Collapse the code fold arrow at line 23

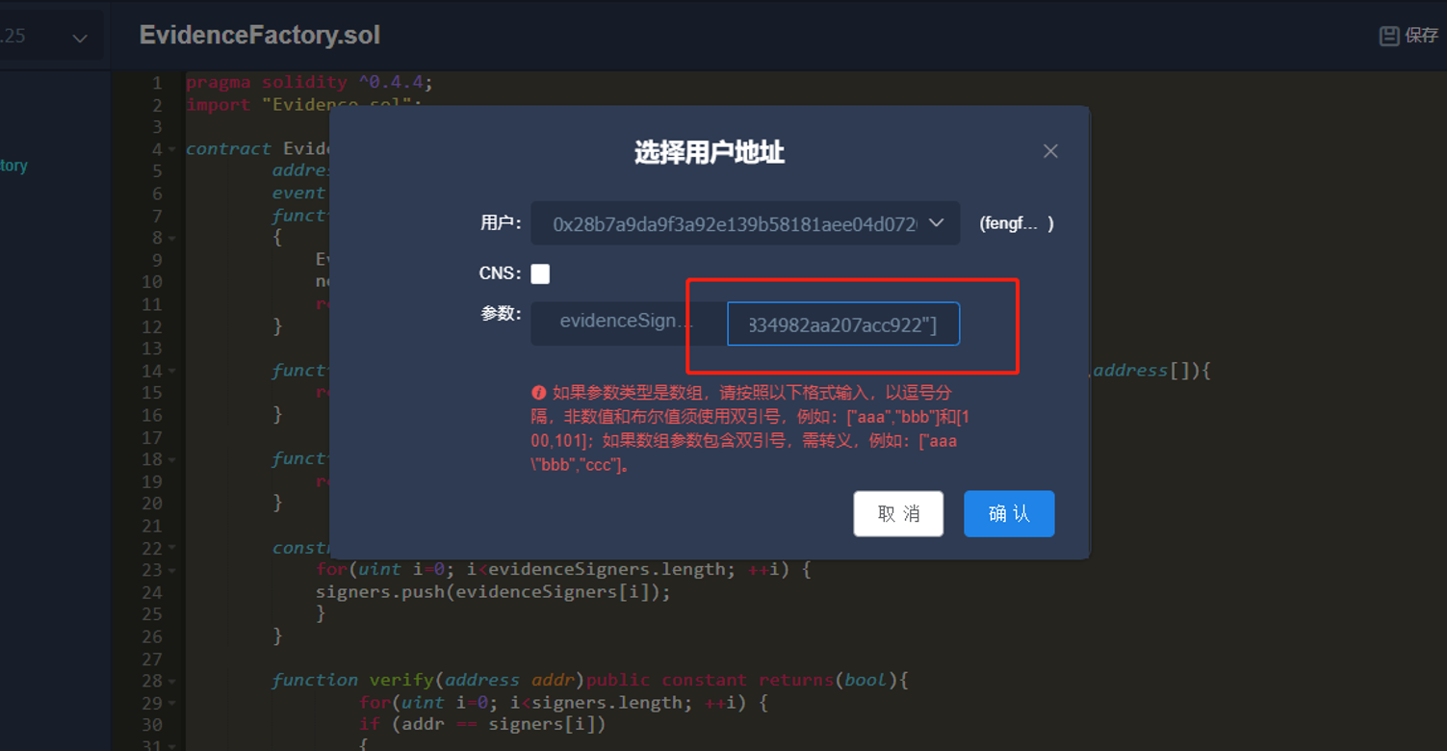(x=171, y=570)
